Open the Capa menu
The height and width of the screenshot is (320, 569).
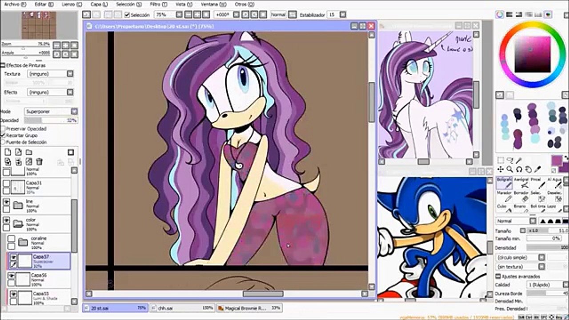99,4
